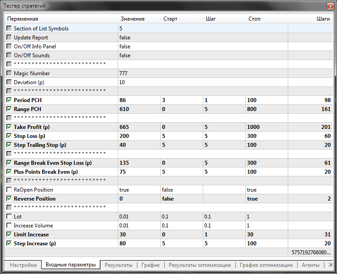This screenshot has width=337, height=274.
Task: Open the Агенты tab
Action: click(x=310, y=265)
